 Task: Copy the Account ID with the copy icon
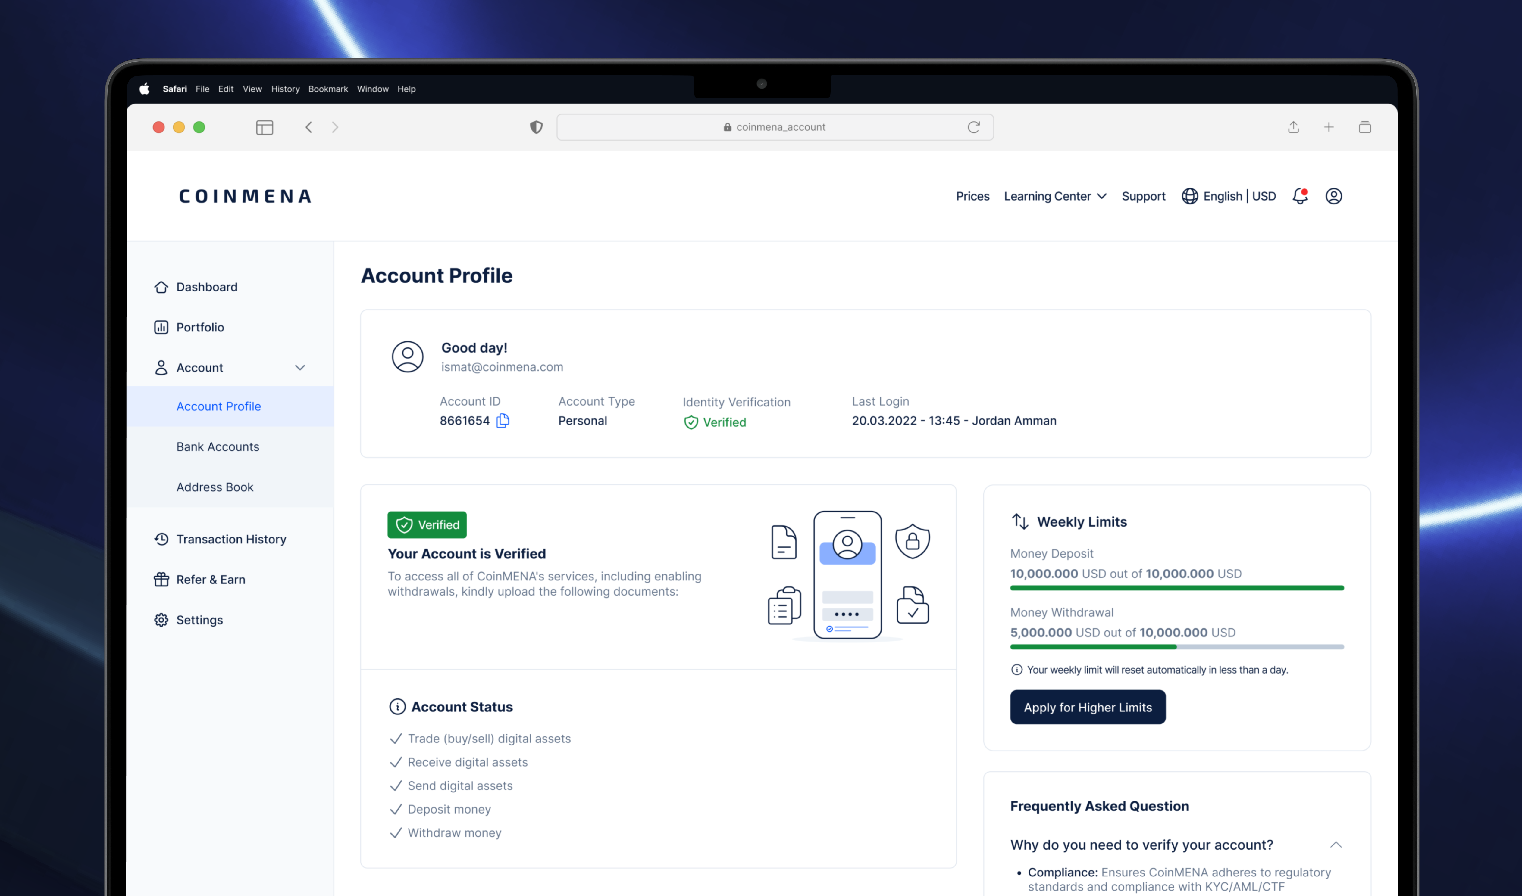[503, 420]
